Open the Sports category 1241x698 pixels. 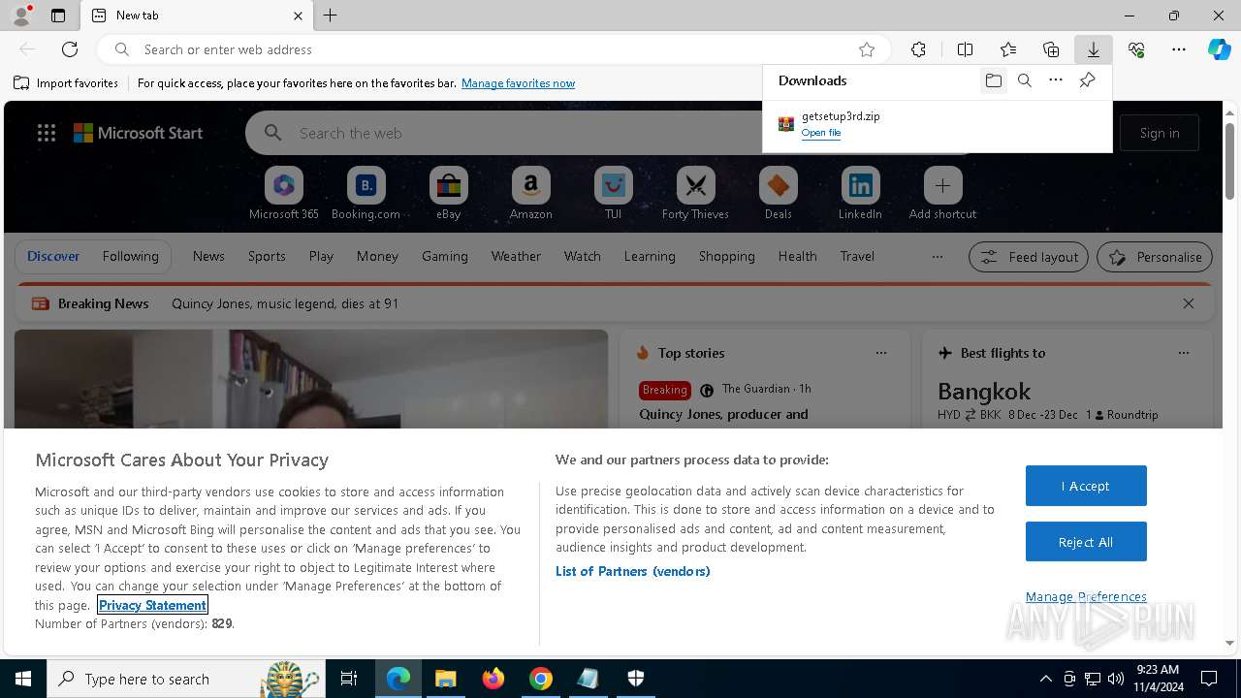(x=267, y=256)
